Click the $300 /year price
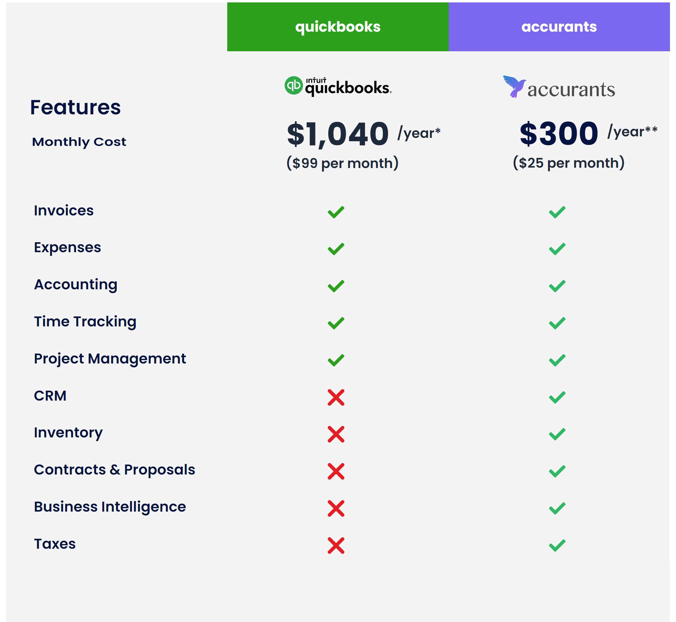This screenshot has width=676, height=622. point(588,133)
